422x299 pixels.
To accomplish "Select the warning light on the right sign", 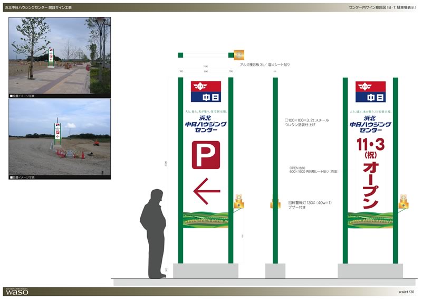I will coord(404,201).
